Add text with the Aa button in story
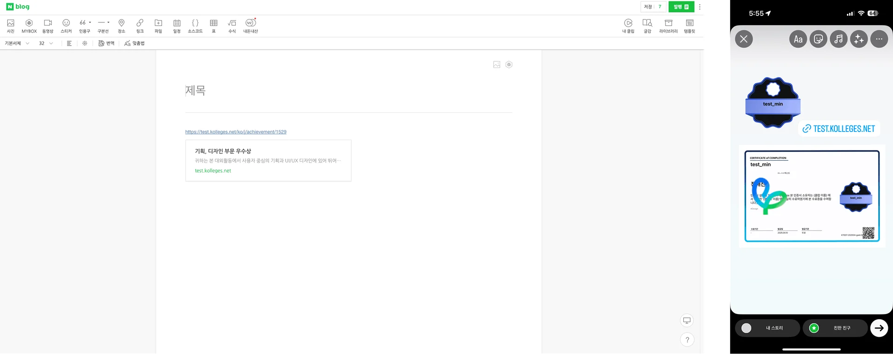Viewport: 893px width, 354px height. click(798, 39)
